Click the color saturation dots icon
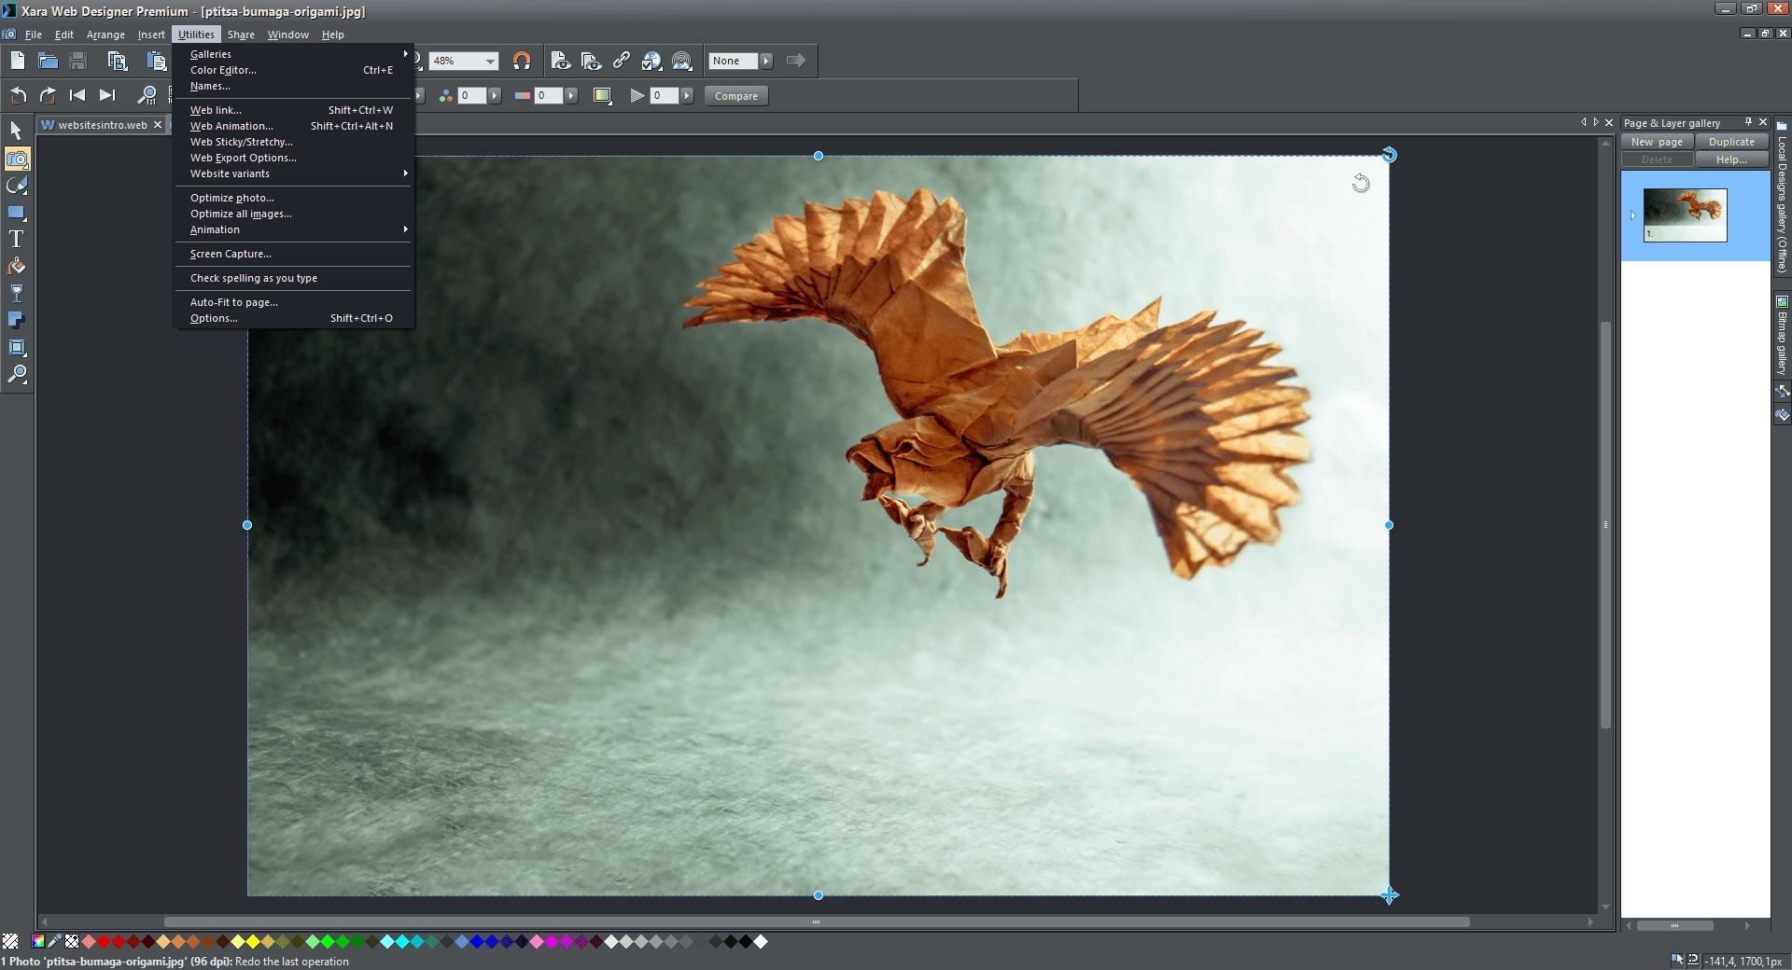This screenshot has height=970, width=1792. (x=445, y=95)
